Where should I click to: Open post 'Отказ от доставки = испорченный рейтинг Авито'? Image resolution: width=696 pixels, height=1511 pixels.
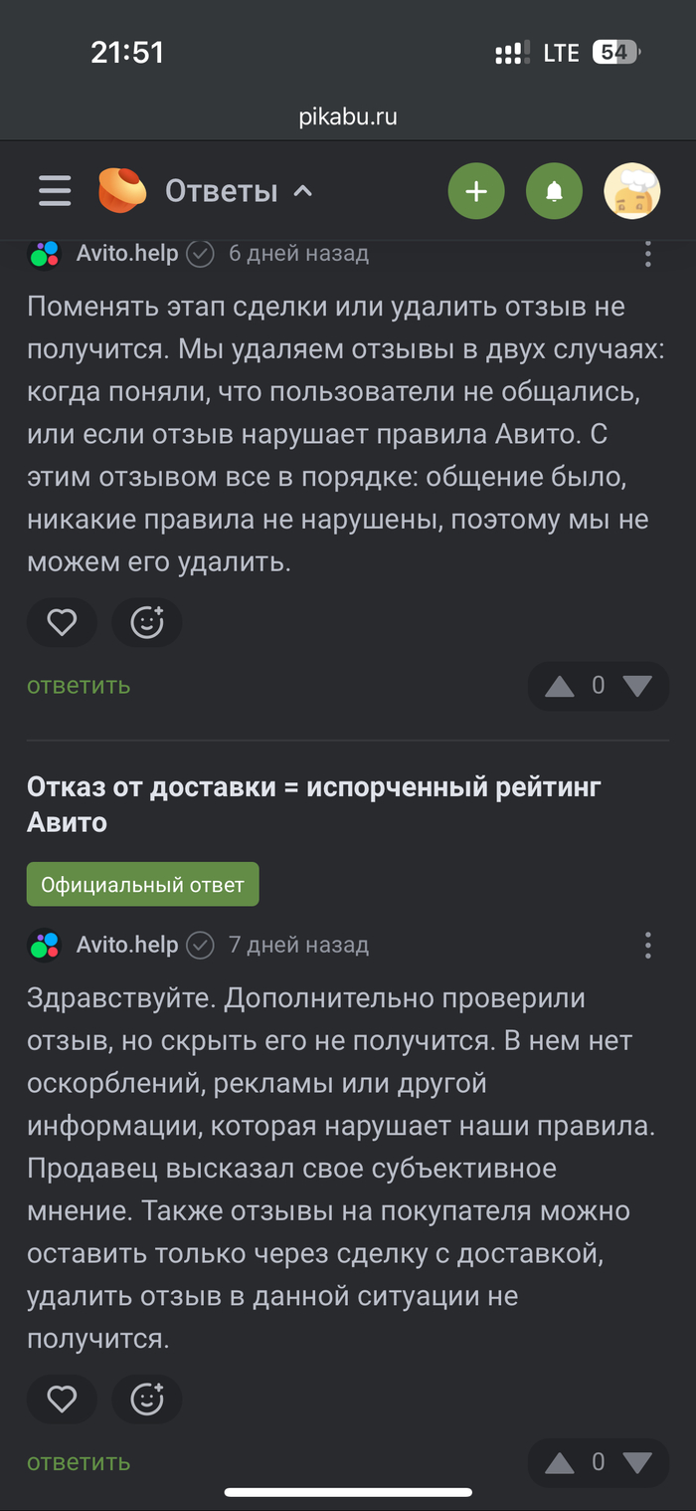click(314, 804)
